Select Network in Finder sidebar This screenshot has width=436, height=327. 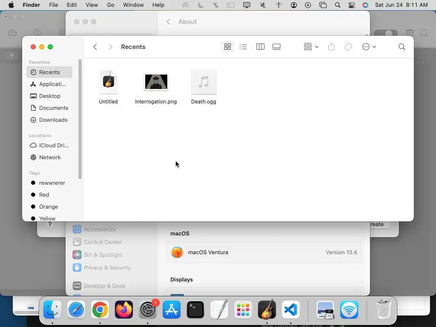(49, 158)
